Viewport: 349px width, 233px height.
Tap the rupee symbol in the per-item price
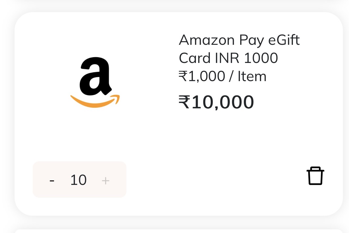tap(183, 76)
